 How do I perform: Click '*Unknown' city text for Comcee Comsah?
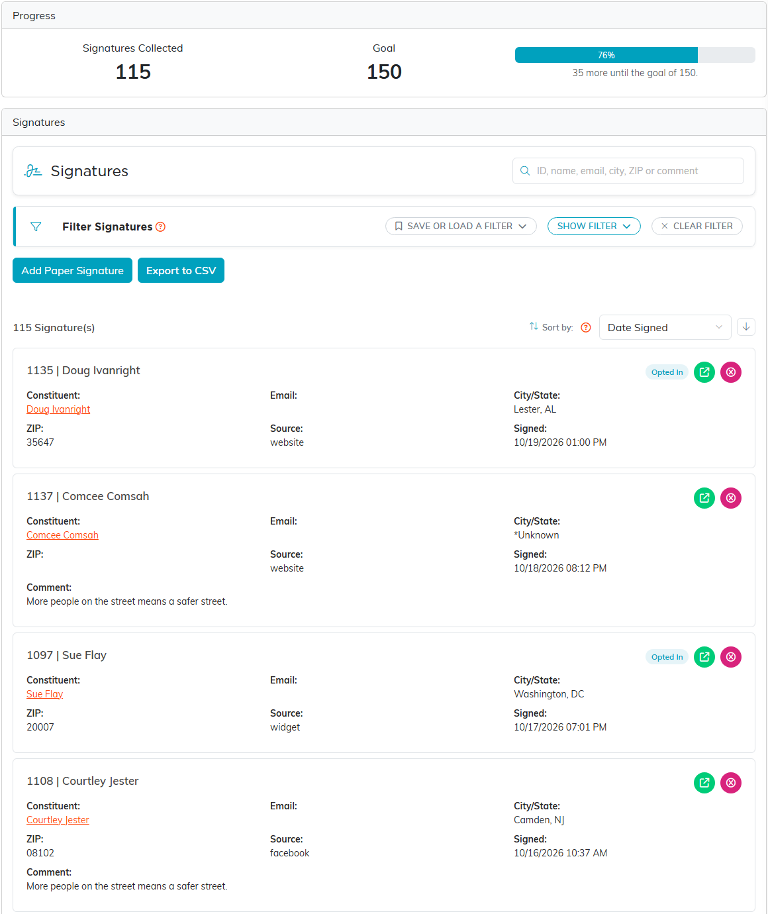coord(536,535)
